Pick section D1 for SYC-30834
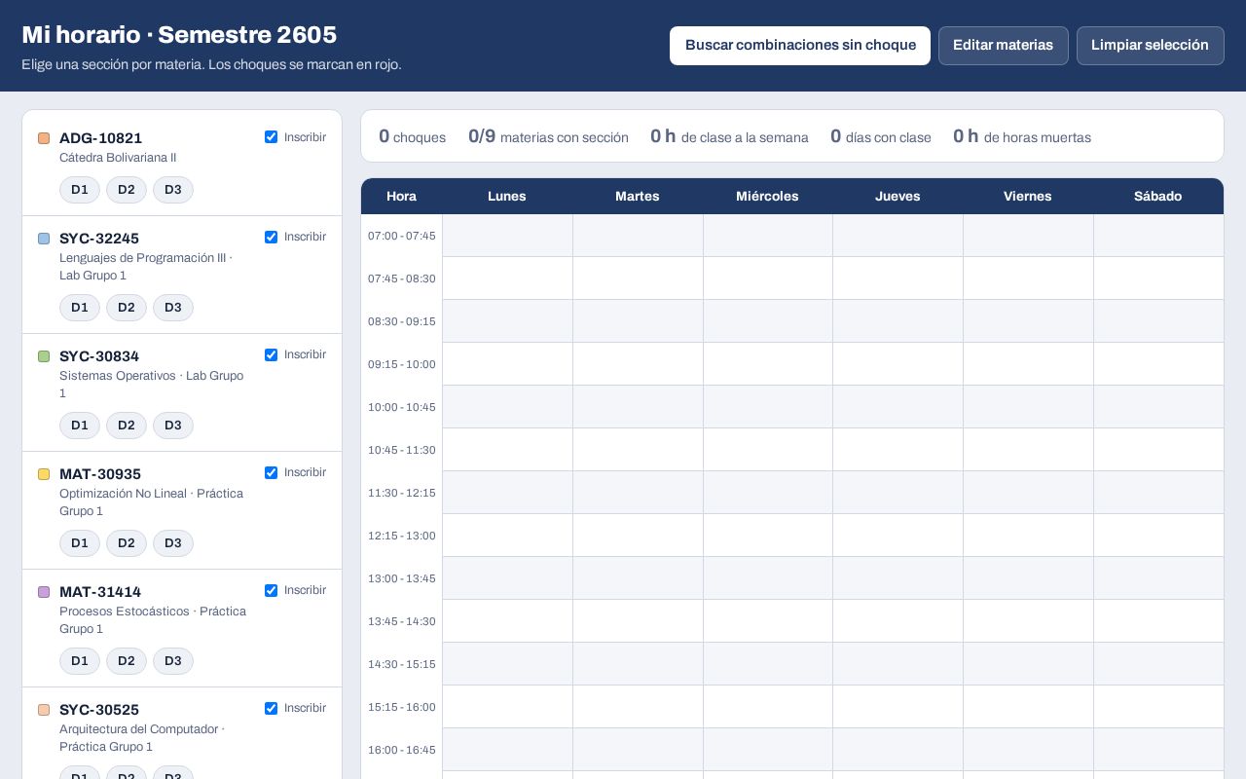The image size is (1246, 779). pos(80,426)
